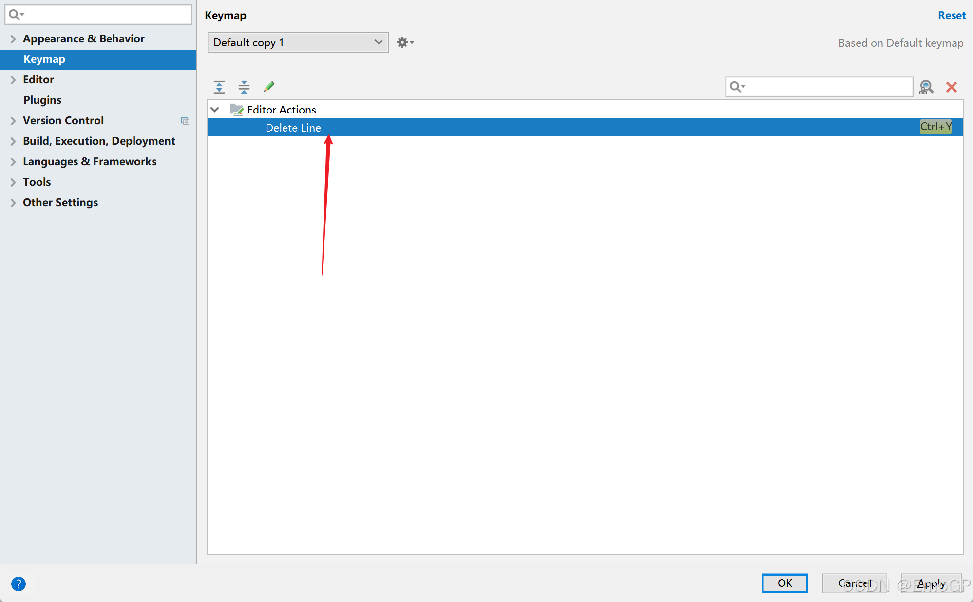This screenshot has height=602, width=973.
Task: Click the Expand All icon
Action: pos(219,87)
